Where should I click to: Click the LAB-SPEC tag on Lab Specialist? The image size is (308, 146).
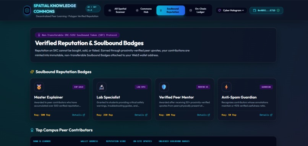pyautogui.click(x=141, y=87)
